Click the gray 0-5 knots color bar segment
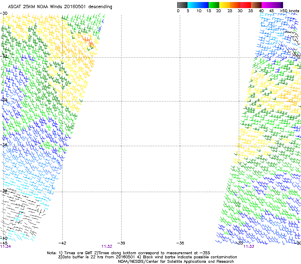The height and width of the screenshot is (264, 301). pyautogui.click(x=182, y=5)
